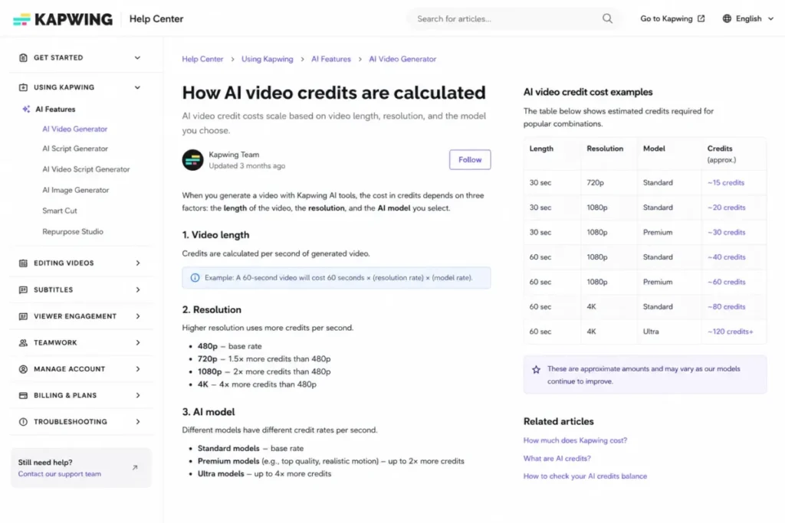This screenshot has width=785, height=523.
Task: Open AI Image Generator in sidebar
Action: coord(76,190)
